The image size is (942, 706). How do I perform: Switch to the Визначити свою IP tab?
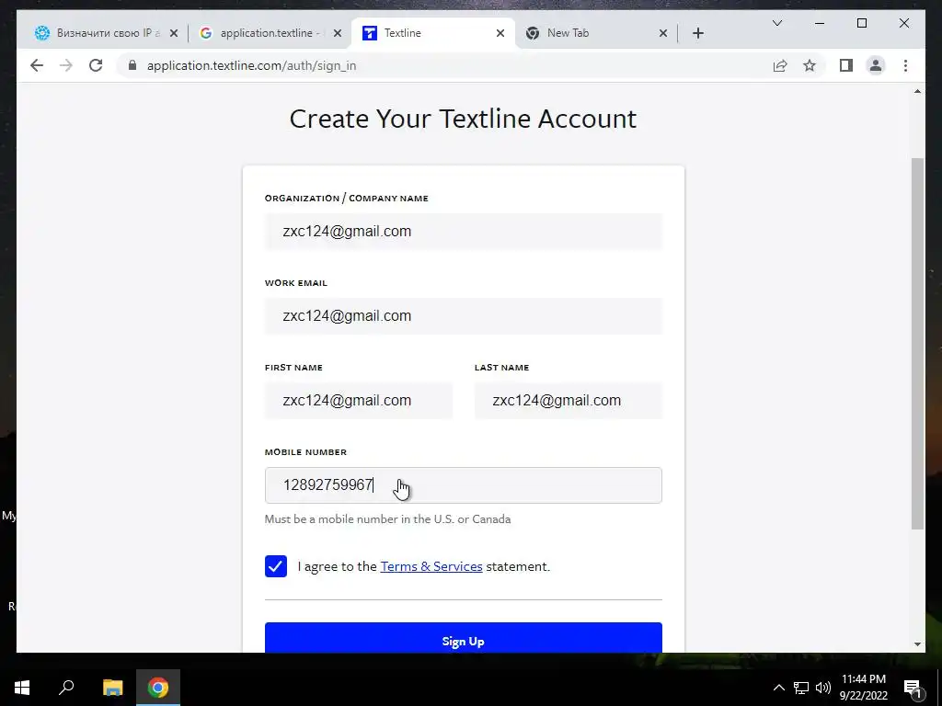(107, 33)
